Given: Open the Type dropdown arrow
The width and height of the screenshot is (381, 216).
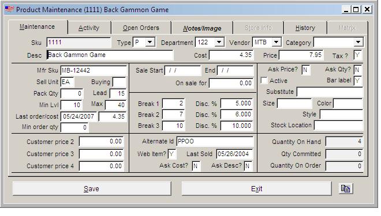Looking at the screenshot, I should click(x=150, y=42).
